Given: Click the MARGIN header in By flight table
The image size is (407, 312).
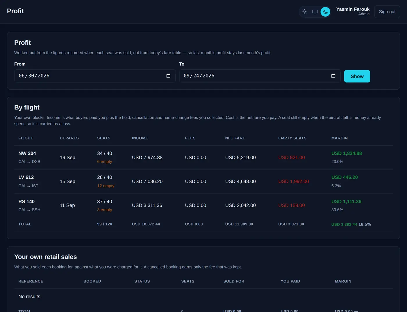Looking at the screenshot, I should (x=340, y=138).
